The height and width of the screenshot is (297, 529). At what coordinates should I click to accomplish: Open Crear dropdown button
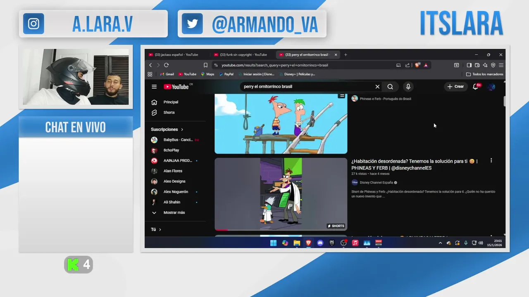coord(455,87)
